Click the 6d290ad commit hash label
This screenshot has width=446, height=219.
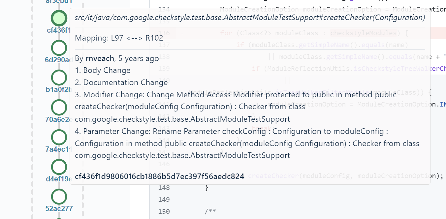coord(57,60)
